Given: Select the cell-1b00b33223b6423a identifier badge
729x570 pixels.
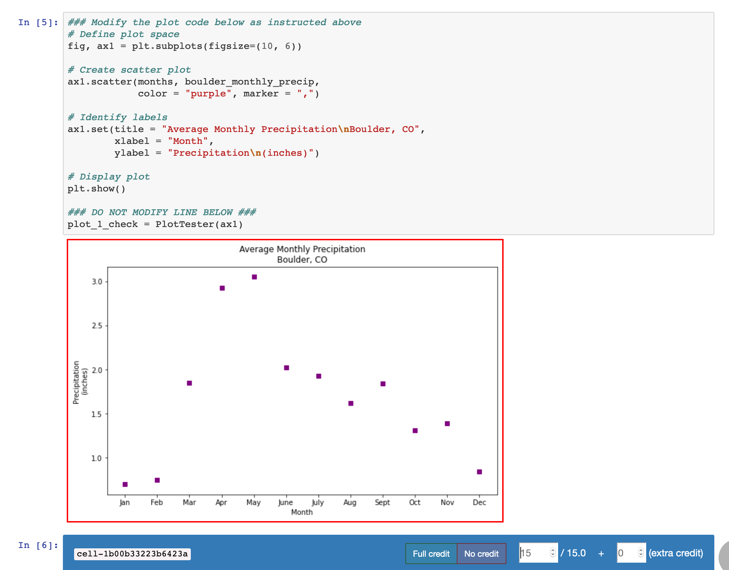Looking at the screenshot, I should tap(132, 554).
